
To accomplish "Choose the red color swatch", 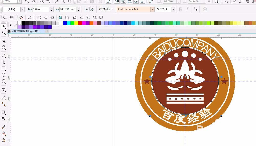I will coord(80,23).
